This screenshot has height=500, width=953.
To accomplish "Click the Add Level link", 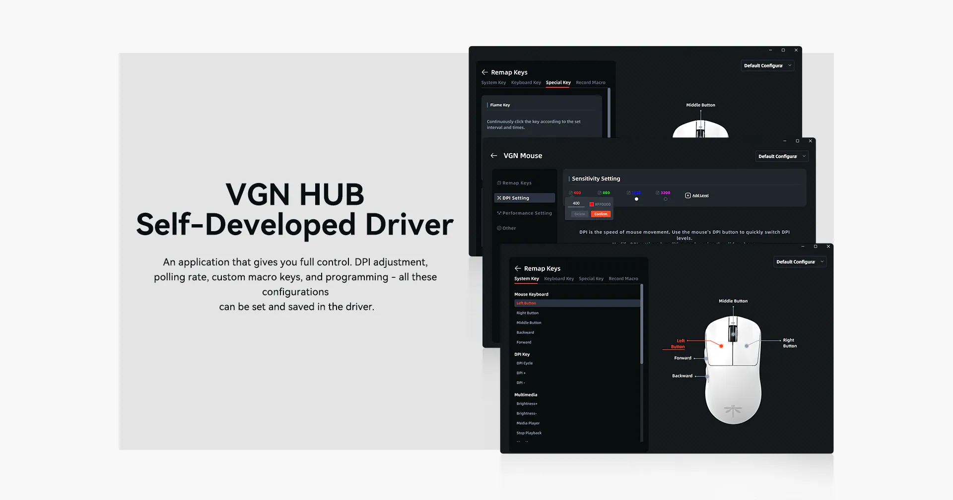I will (700, 195).
